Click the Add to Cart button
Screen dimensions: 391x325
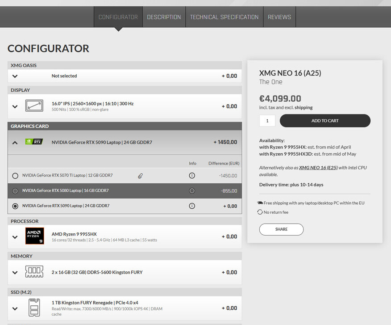pos(325,121)
